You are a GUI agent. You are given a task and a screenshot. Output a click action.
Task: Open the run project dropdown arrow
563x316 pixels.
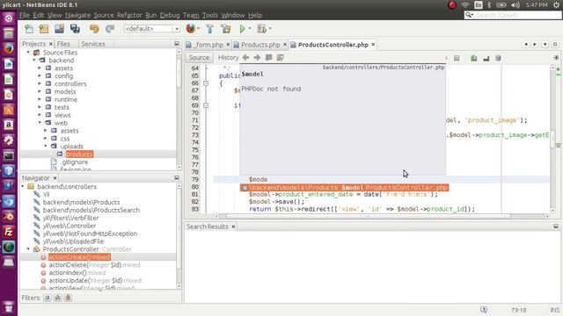point(250,29)
